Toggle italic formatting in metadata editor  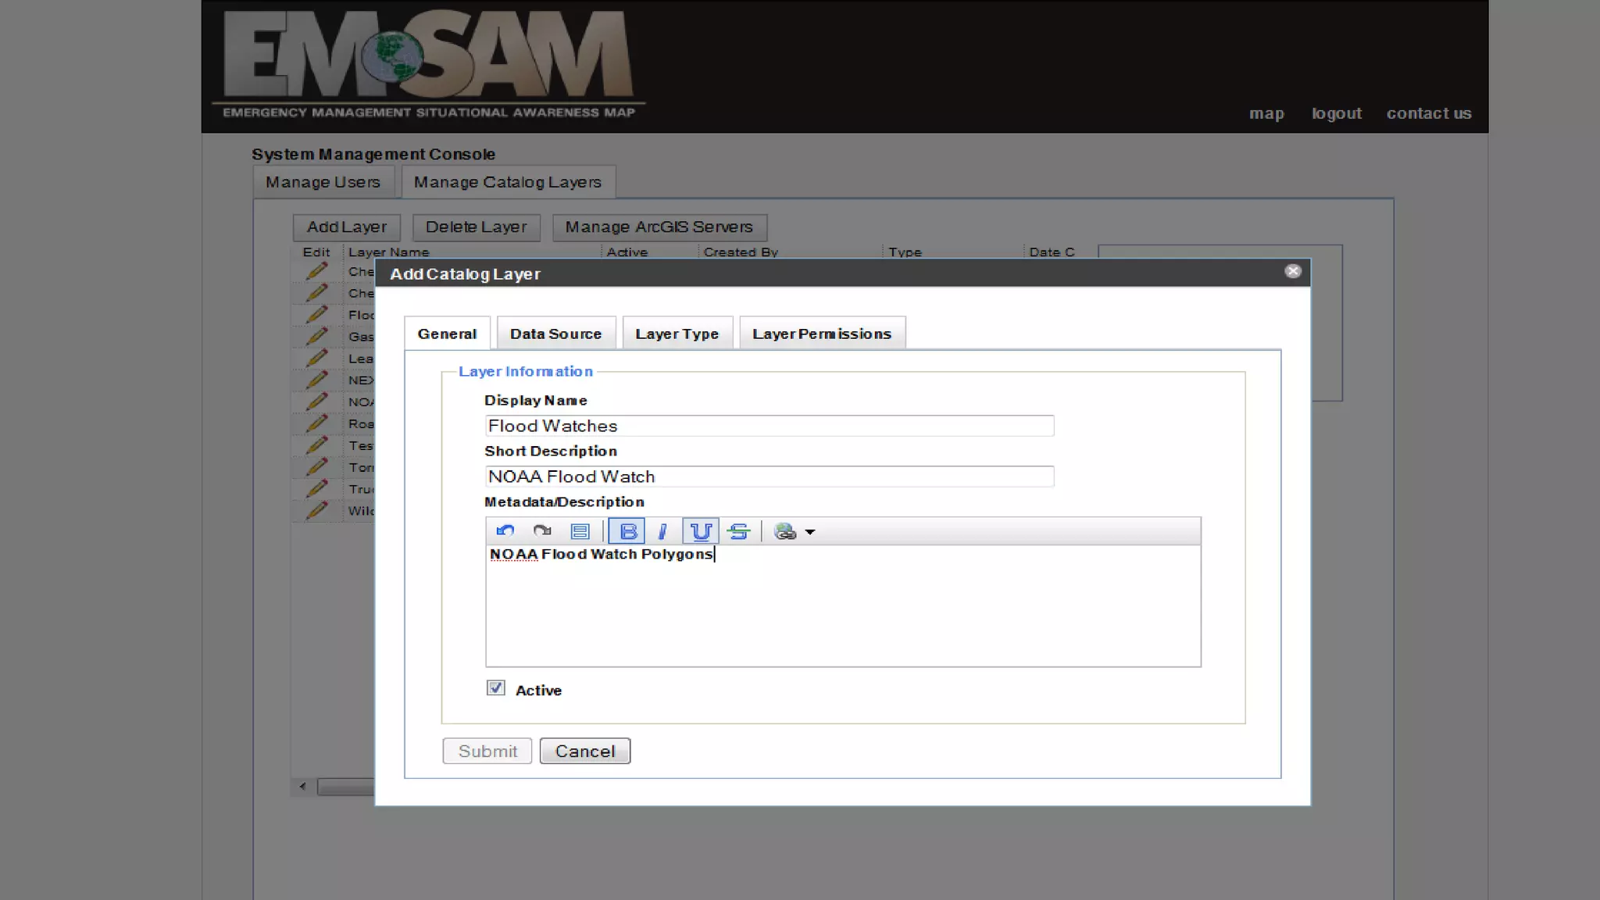662,531
